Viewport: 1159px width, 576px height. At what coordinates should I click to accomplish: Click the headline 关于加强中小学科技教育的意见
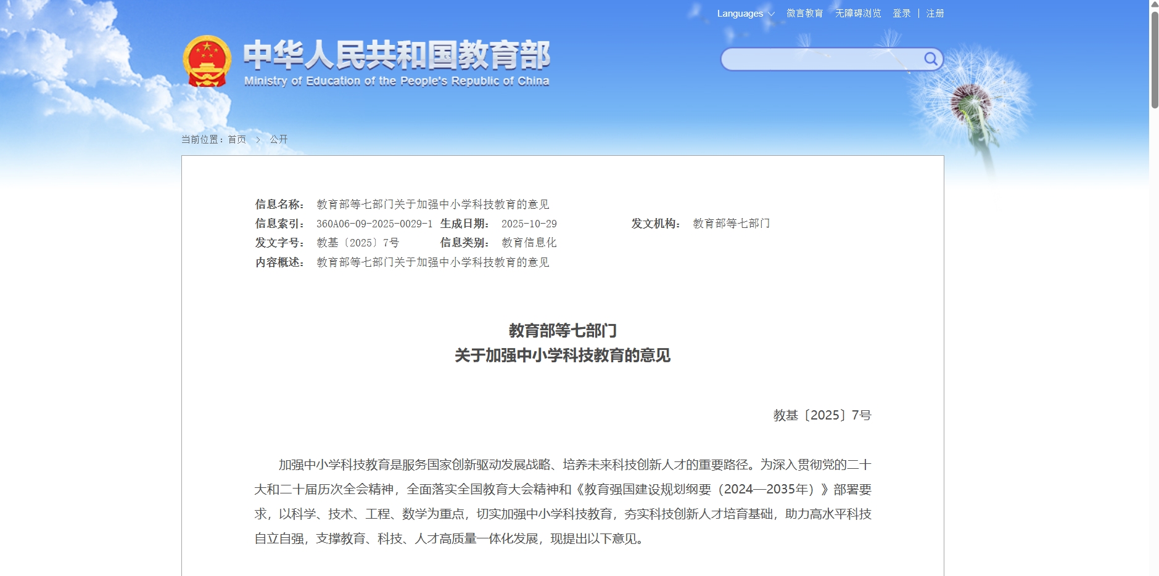point(562,355)
